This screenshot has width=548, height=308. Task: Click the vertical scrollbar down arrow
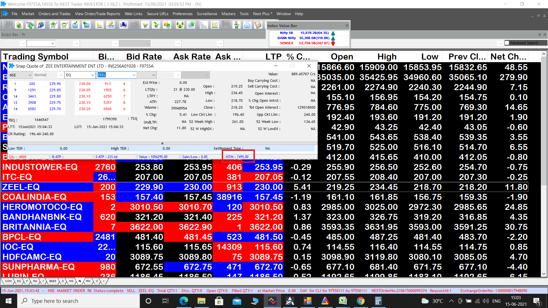pos(544,274)
